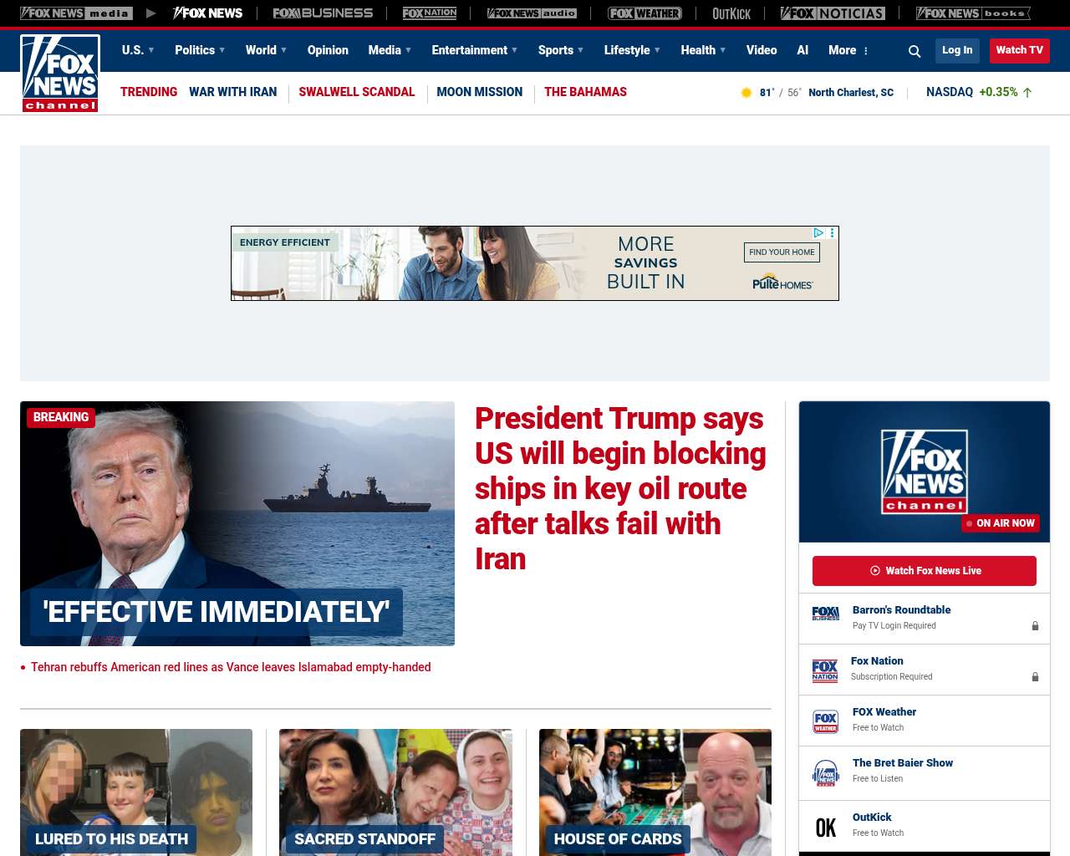Open the 'Effective Immediately' Trump story image
This screenshot has height=856, width=1070.
(237, 523)
